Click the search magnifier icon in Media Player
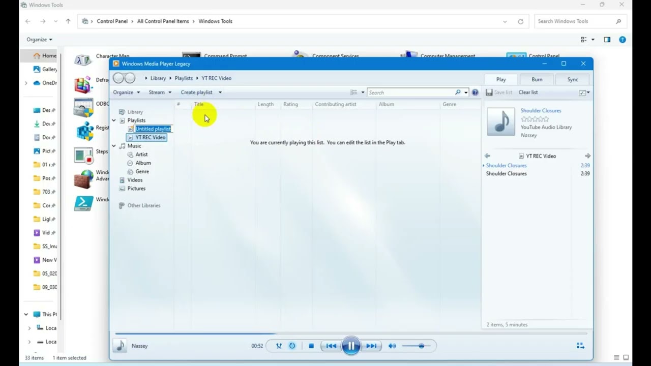Viewport: 651px width, 366px height. (x=458, y=93)
